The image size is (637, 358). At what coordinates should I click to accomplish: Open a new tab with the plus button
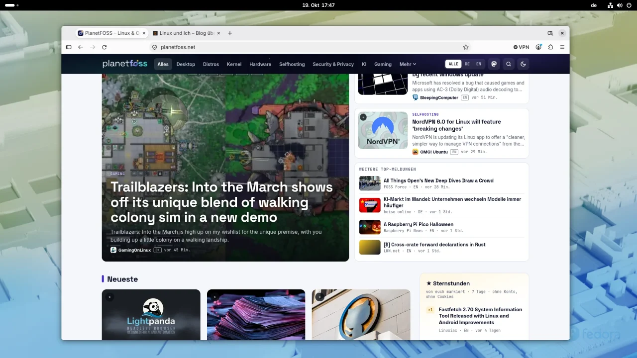[230, 33]
